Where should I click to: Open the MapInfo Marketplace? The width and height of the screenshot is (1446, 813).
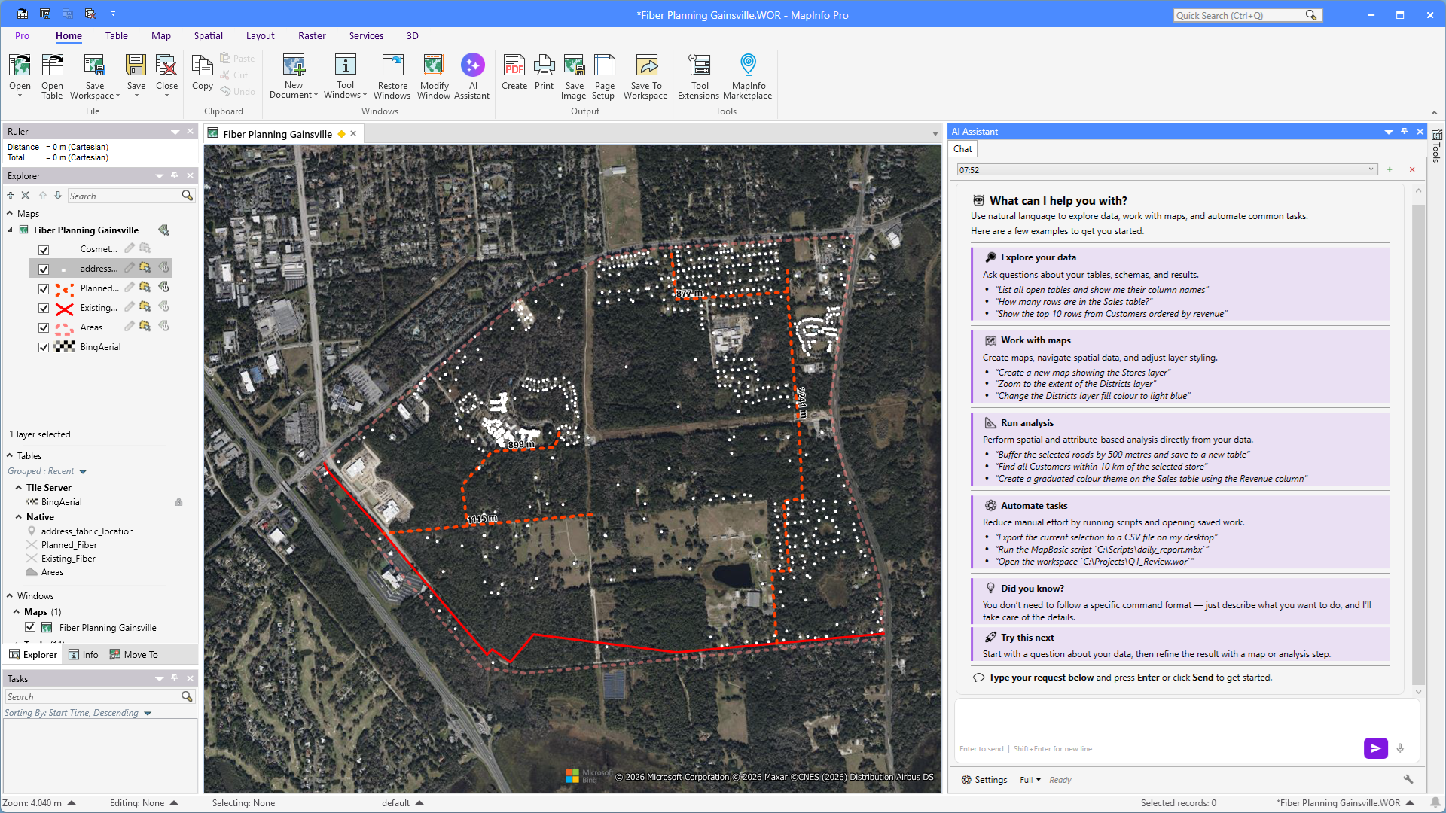748,75
